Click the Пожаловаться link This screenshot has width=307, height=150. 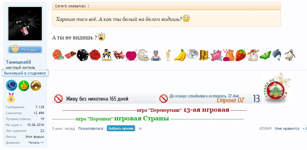click(90, 129)
